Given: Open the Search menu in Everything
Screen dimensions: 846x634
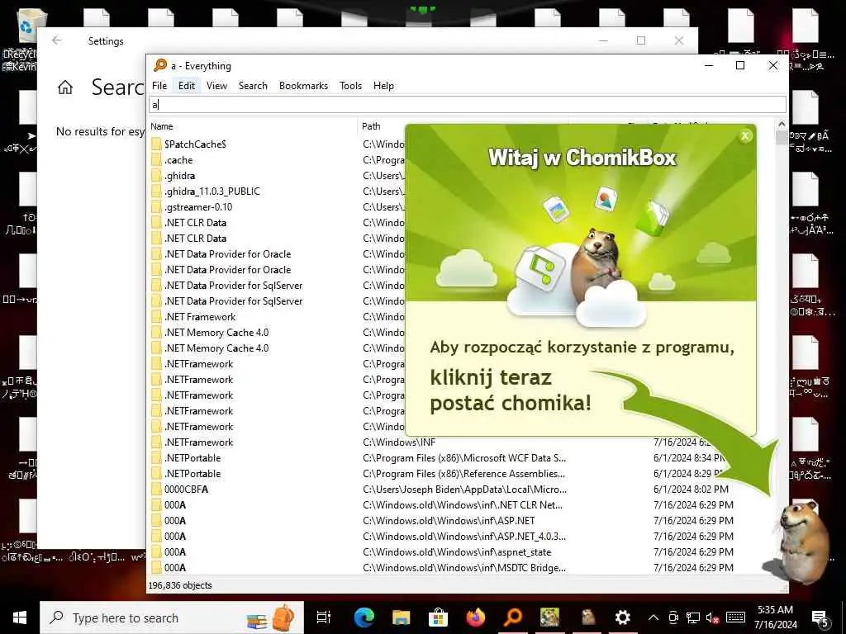Looking at the screenshot, I should [253, 86].
